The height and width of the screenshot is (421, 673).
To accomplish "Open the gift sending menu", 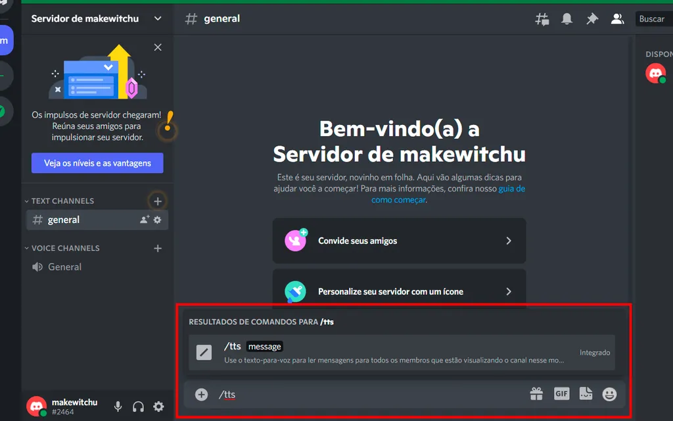I will (x=536, y=393).
